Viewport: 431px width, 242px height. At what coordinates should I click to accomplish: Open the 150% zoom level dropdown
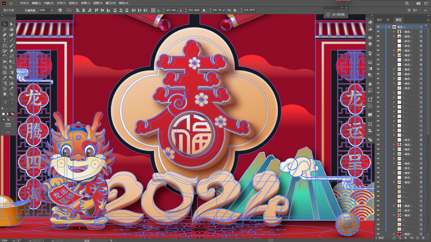point(13,241)
